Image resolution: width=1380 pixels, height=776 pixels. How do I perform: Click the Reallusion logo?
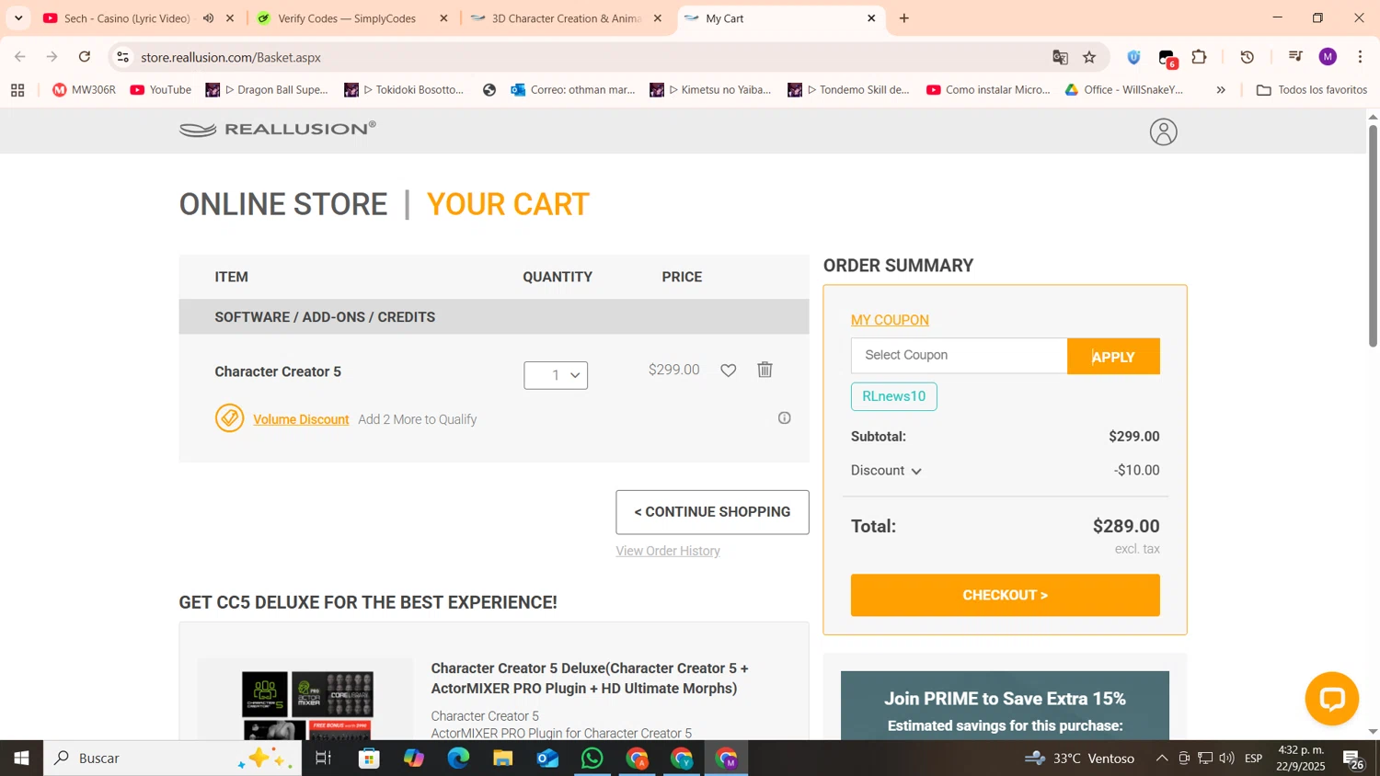click(x=278, y=129)
